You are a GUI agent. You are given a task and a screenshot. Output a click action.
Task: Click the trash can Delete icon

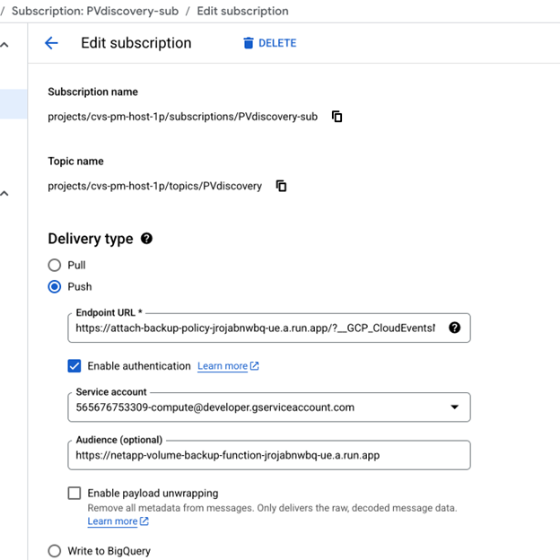tap(249, 43)
